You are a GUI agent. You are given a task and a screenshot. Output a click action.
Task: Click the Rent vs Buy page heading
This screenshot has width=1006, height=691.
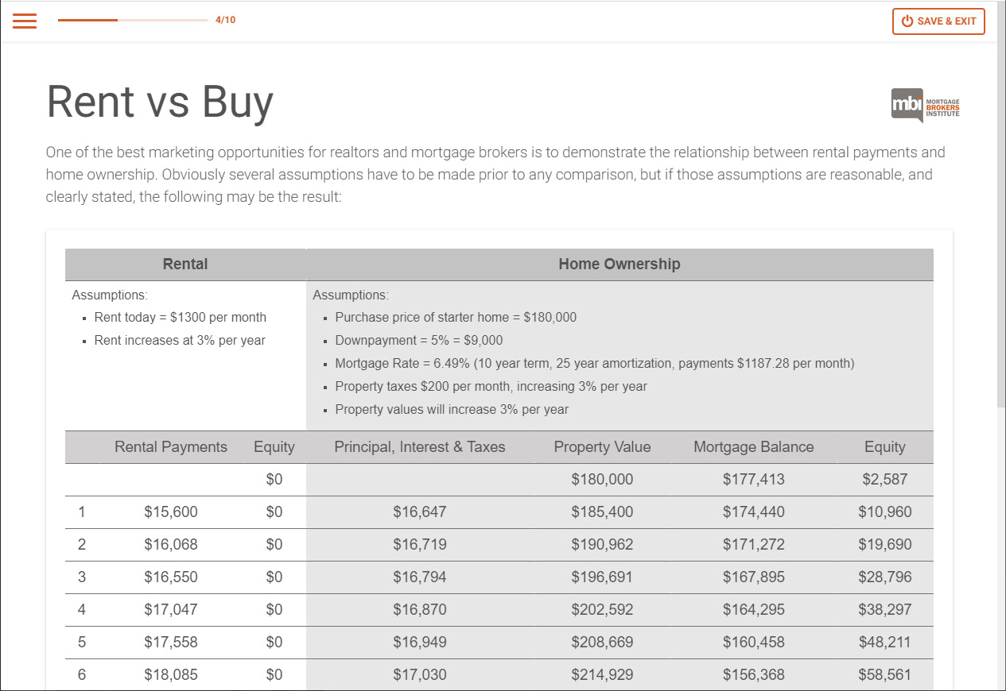[x=160, y=102]
